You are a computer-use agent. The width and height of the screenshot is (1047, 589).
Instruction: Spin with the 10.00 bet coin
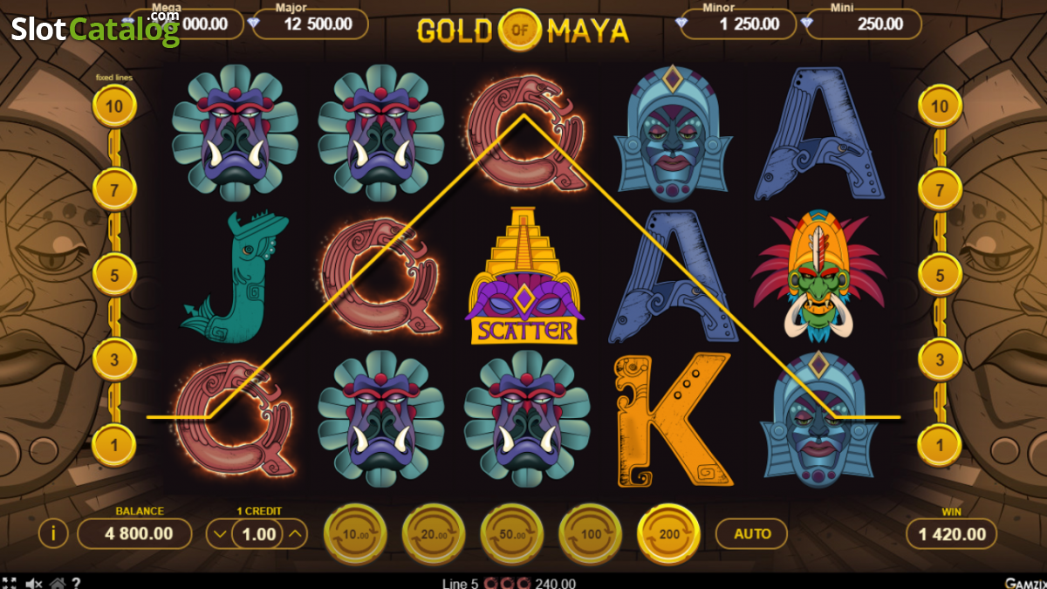pos(355,534)
